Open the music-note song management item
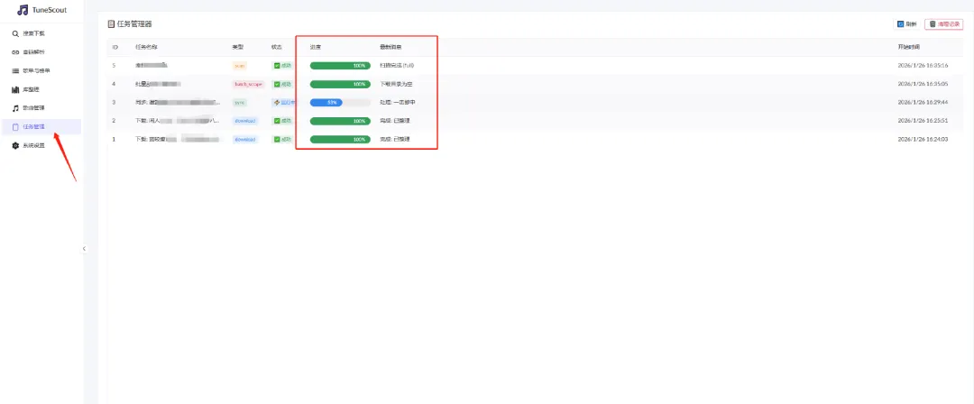This screenshot has width=974, height=404. pyautogui.click(x=41, y=108)
